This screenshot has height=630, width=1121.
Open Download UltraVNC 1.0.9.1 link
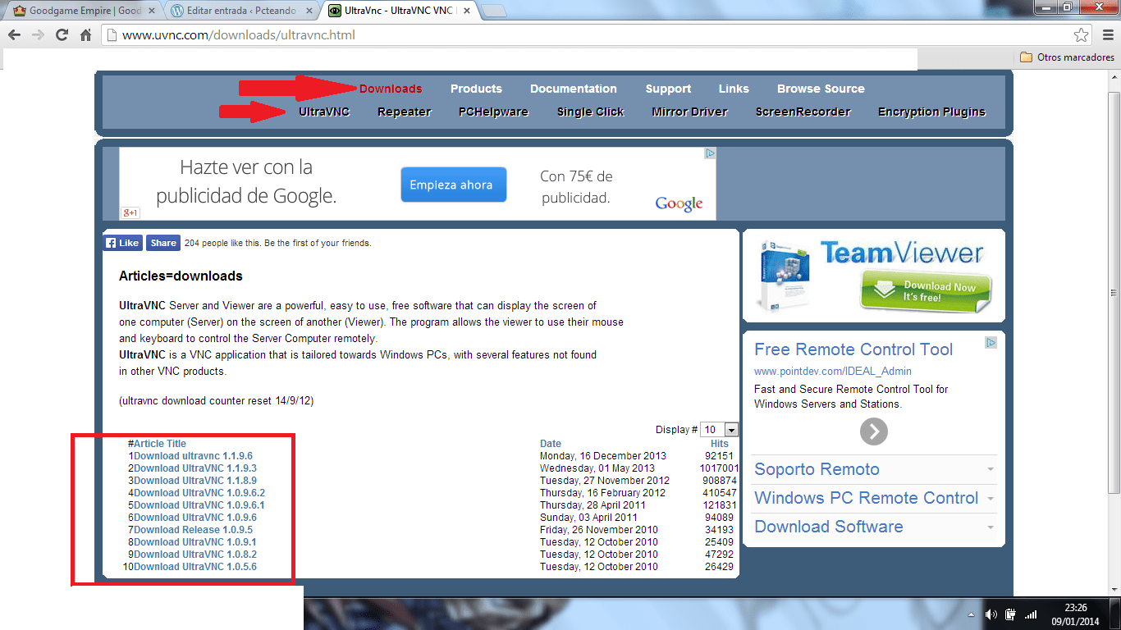coord(195,542)
